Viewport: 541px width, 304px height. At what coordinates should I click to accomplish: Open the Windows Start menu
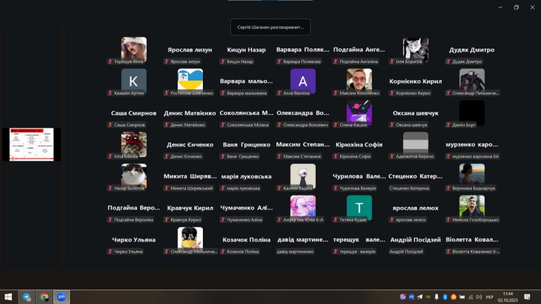click(x=8, y=297)
